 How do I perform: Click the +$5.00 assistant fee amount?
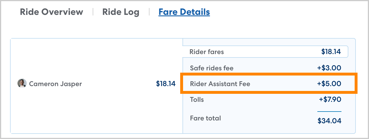pos(329,84)
